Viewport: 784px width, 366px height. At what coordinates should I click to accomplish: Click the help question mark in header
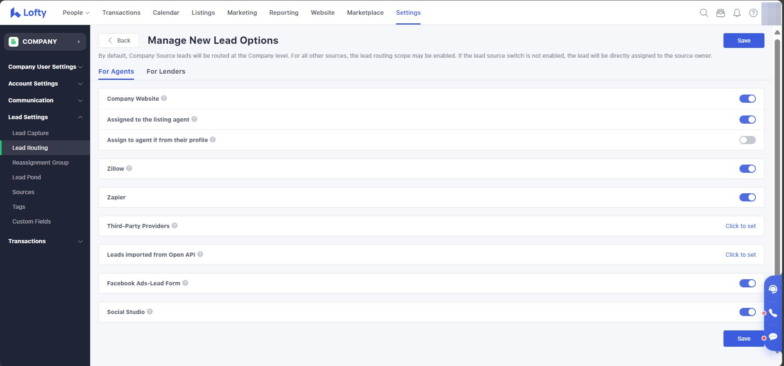coord(753,13)
